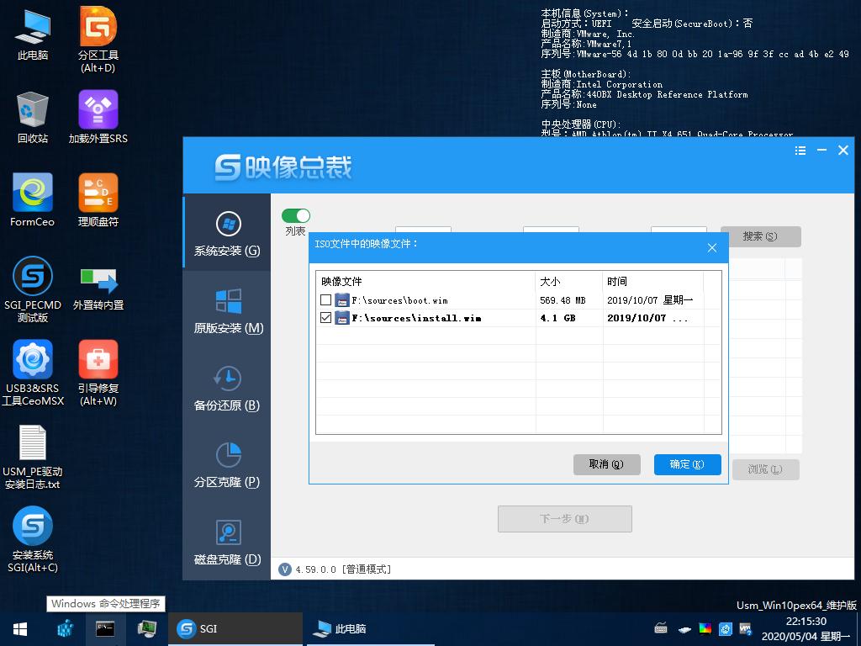Select 系统安装 (G) sidebar tab
This screenshot has width=861, height=646.
coord(227,234)
